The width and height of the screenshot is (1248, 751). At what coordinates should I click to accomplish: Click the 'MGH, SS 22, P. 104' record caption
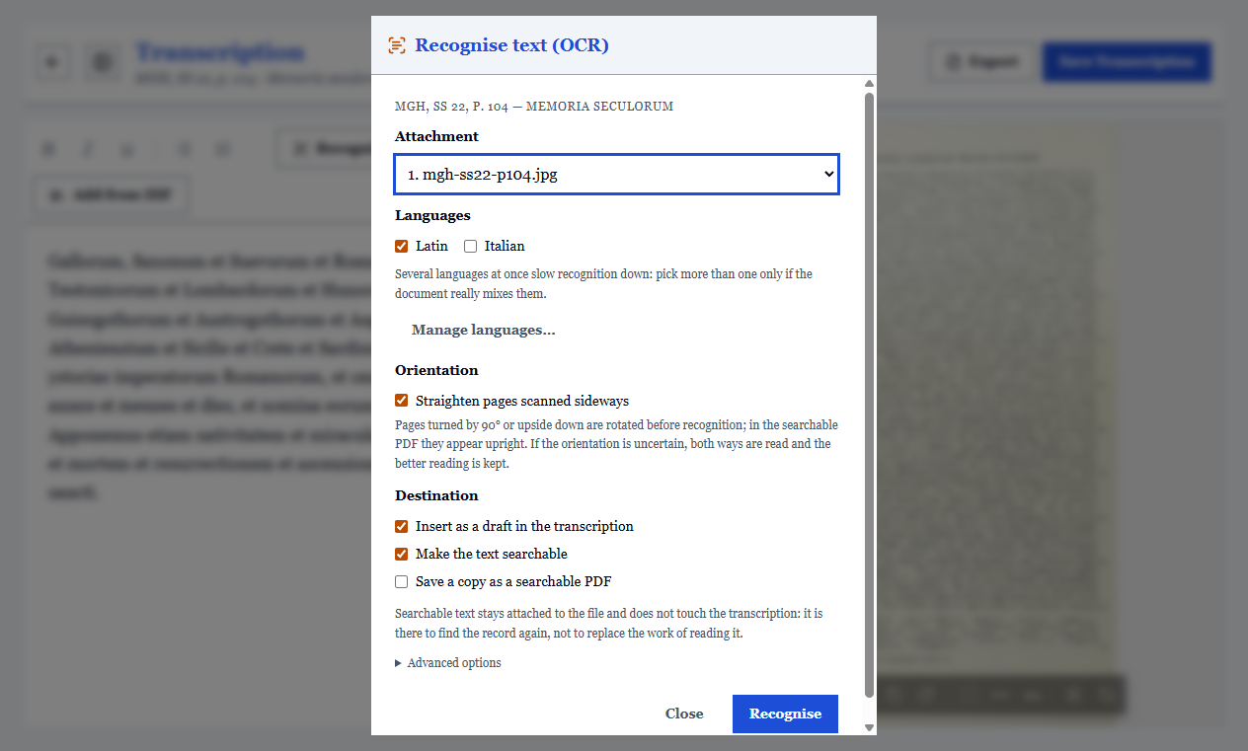click(x=534, y=107)
